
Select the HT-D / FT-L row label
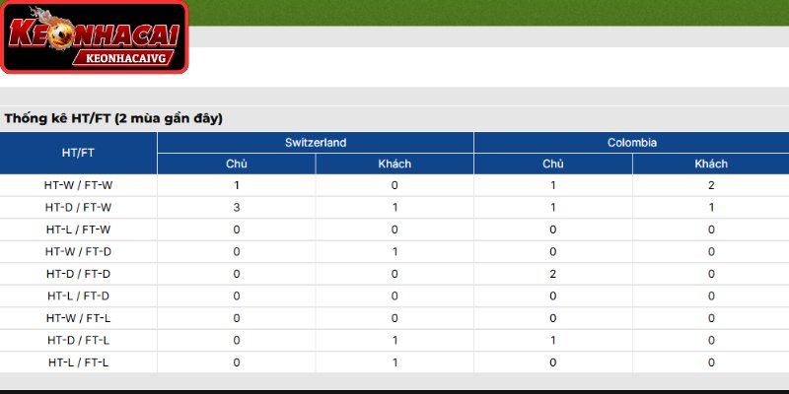tap(78, 340)
